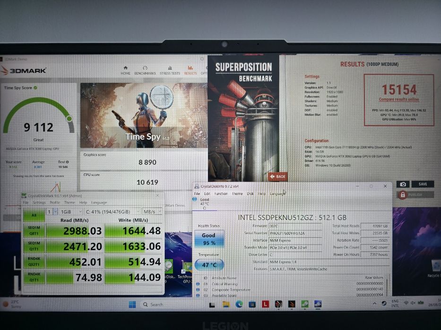
Task: Click Transfer Mode PCIe 3.0 field
Action: pos(295,247)
